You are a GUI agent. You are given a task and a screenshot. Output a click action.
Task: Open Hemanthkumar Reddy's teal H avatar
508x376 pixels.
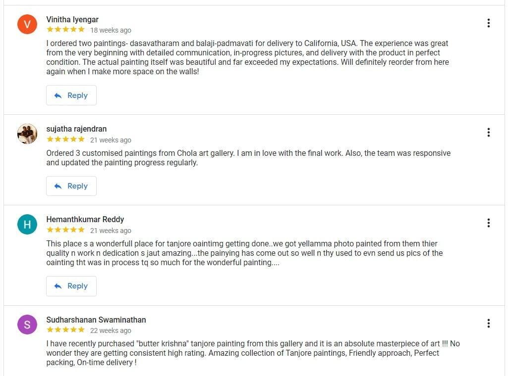(27, 225)
